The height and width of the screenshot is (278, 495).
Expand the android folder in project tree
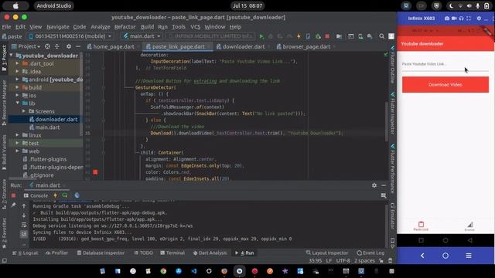(17, 80)
